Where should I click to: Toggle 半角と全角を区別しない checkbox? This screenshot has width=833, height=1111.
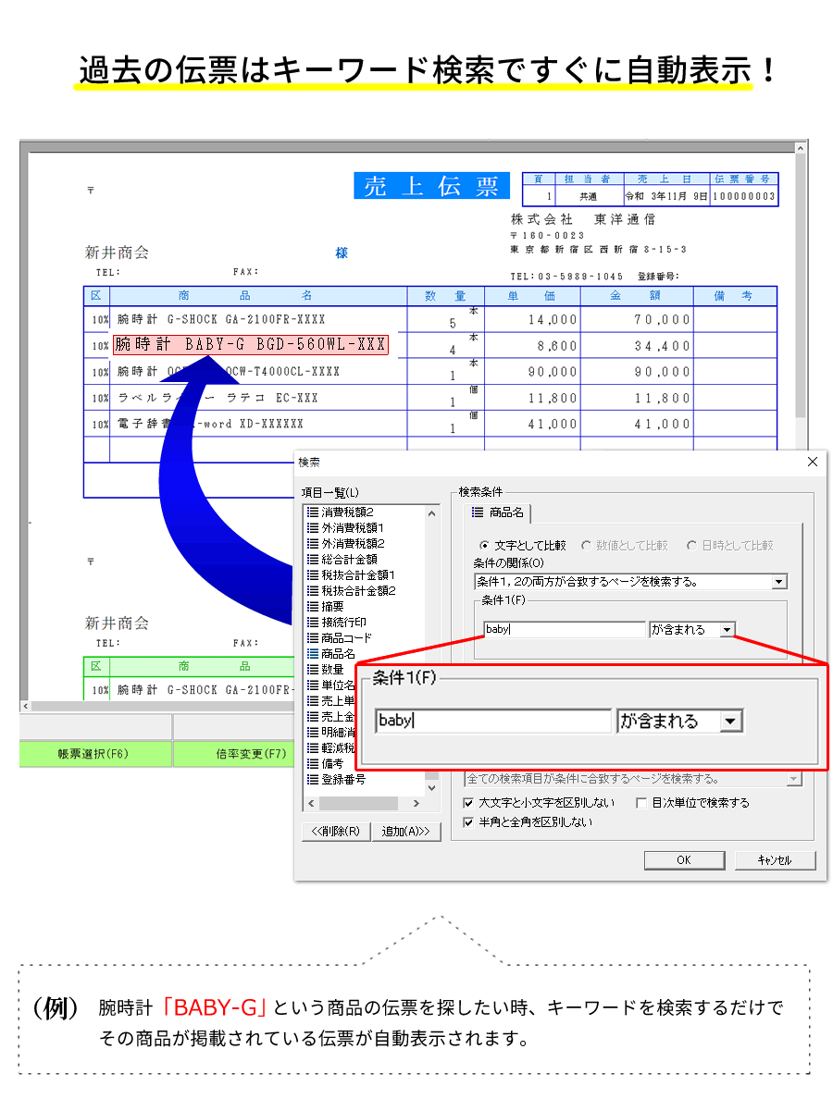coord(468,821)
